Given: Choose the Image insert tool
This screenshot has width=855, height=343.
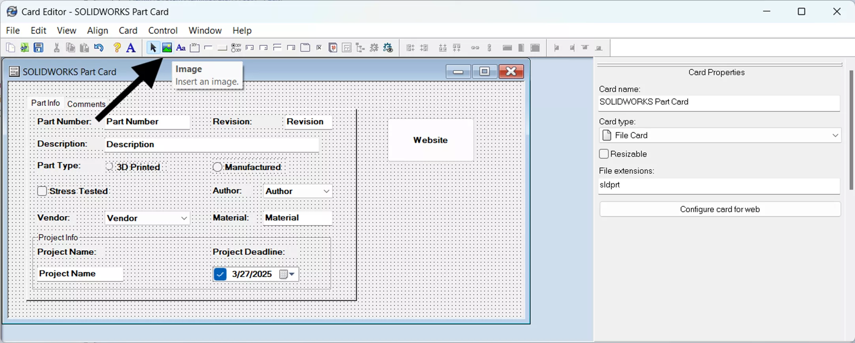Looking at the screenshot, I should click(x=167, y=48).
